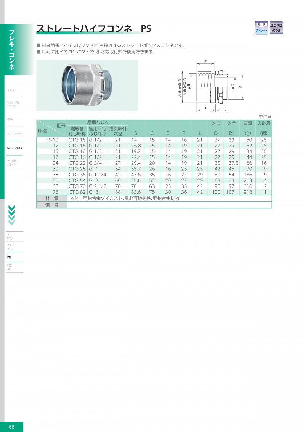The image size is (305, 432).
Task: Select the ハイフレックス sidebar tab
Action: click(x=14, y=148)
